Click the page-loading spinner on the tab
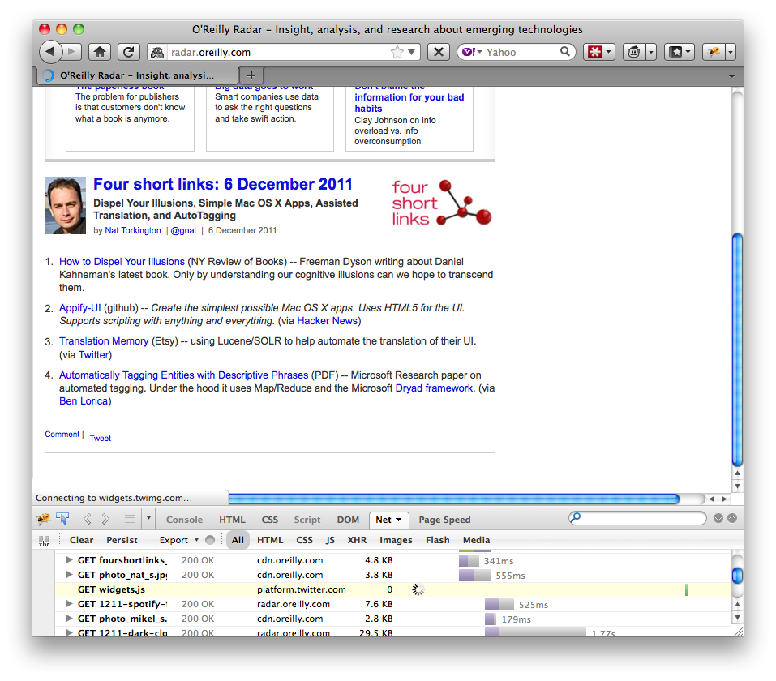Screen dimensions: 776x681 (49, 75)
